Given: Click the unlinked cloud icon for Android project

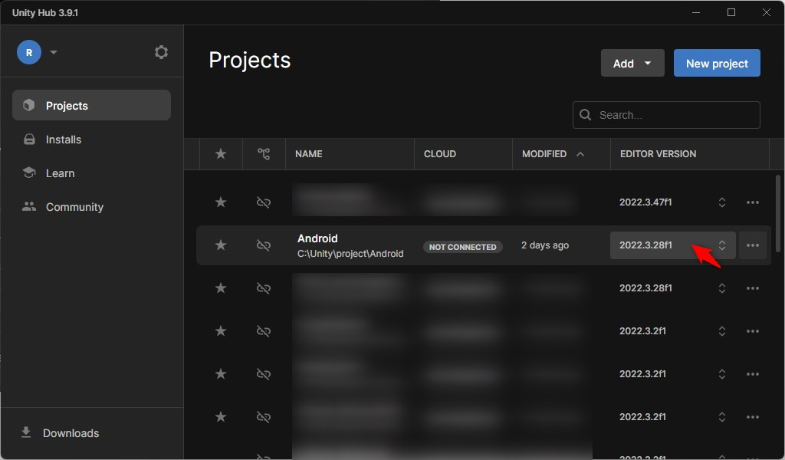Looking at the screenshot, I should pos(264,245).
